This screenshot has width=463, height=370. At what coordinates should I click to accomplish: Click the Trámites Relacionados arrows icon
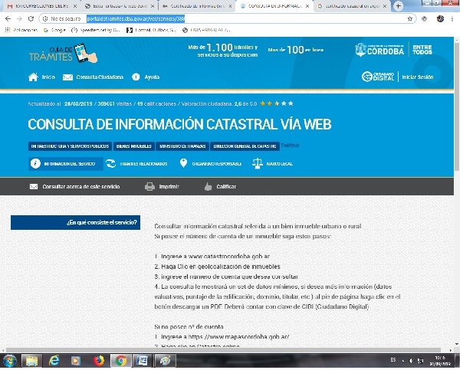(x=111, y=163)
